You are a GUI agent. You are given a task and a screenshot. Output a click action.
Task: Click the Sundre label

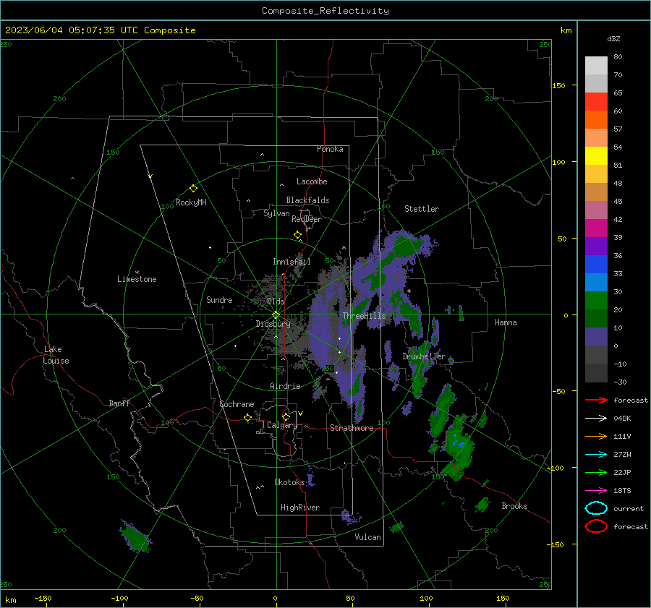click(x=219, y=299)
